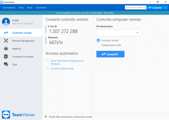This screenshot has width=169, height=120.
Task: Click the Consenti accesso facile link
Action: coord(62,68)
